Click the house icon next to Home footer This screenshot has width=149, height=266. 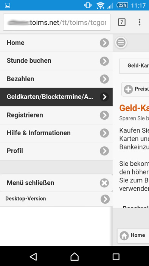[124, 236]
